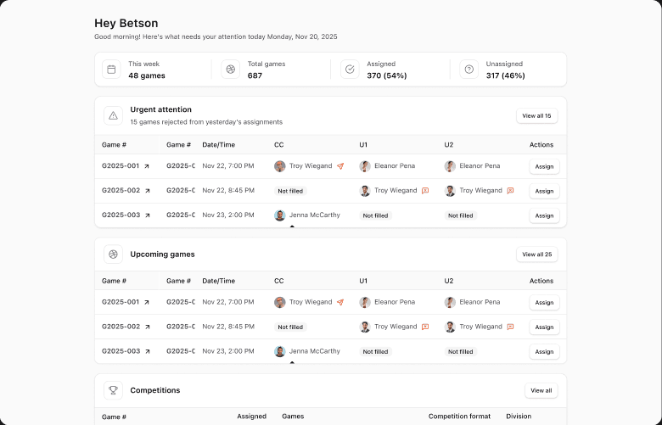Image resolution: width=662 pixels, height=425 pixels.
Task: Click CC Not filled badge in Upcoming games
Action: pyautogui.click(x=290, y=327)
